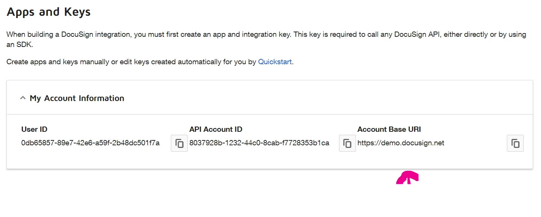Viewport: 541px width, 217px height.
Task: Open the Quickstart link
Action: tap(275, 62)
